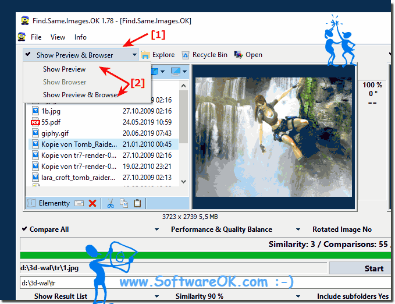The image size is (395, 304).
Task: Expand the Compare All dropdown arrow
Action: click(x=156, y=229)
